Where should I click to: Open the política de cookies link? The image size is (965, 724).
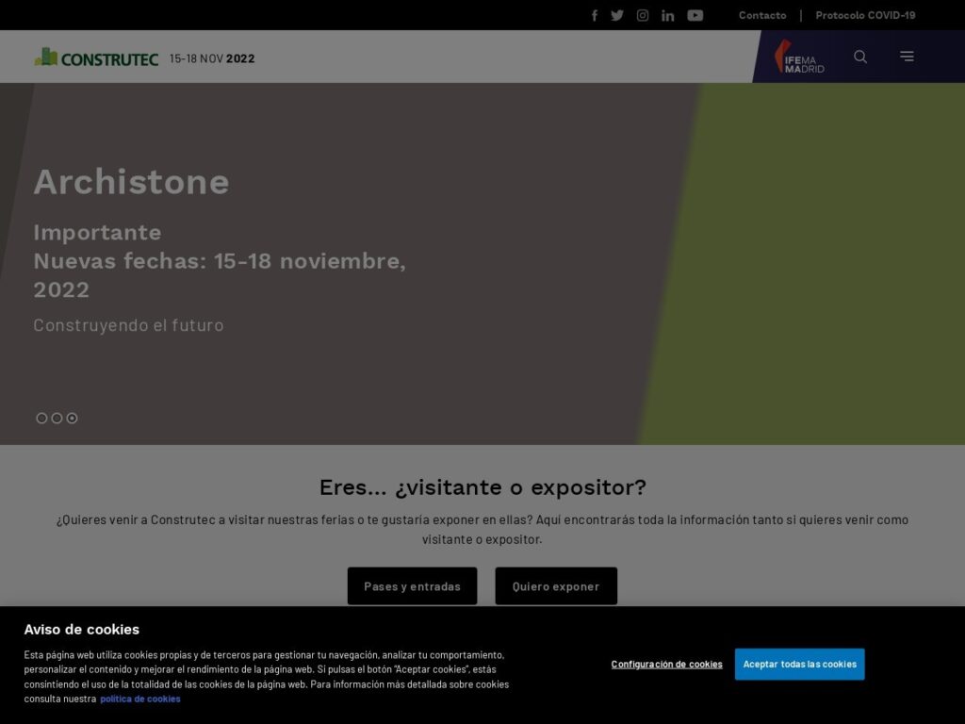pyautogui.click(x=140, y=699)
